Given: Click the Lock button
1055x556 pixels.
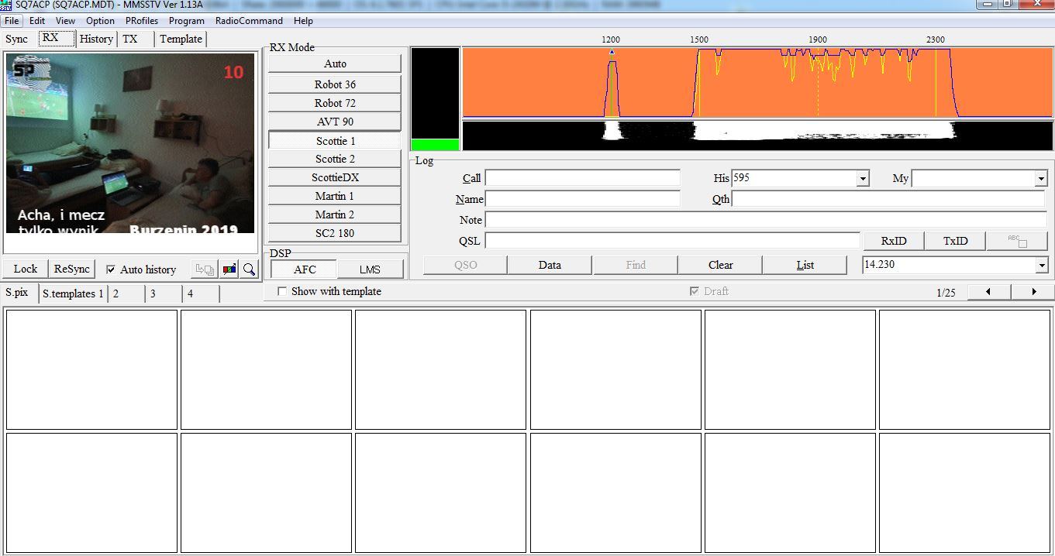Looking at the screenshot, I should [x=25, y=269].
